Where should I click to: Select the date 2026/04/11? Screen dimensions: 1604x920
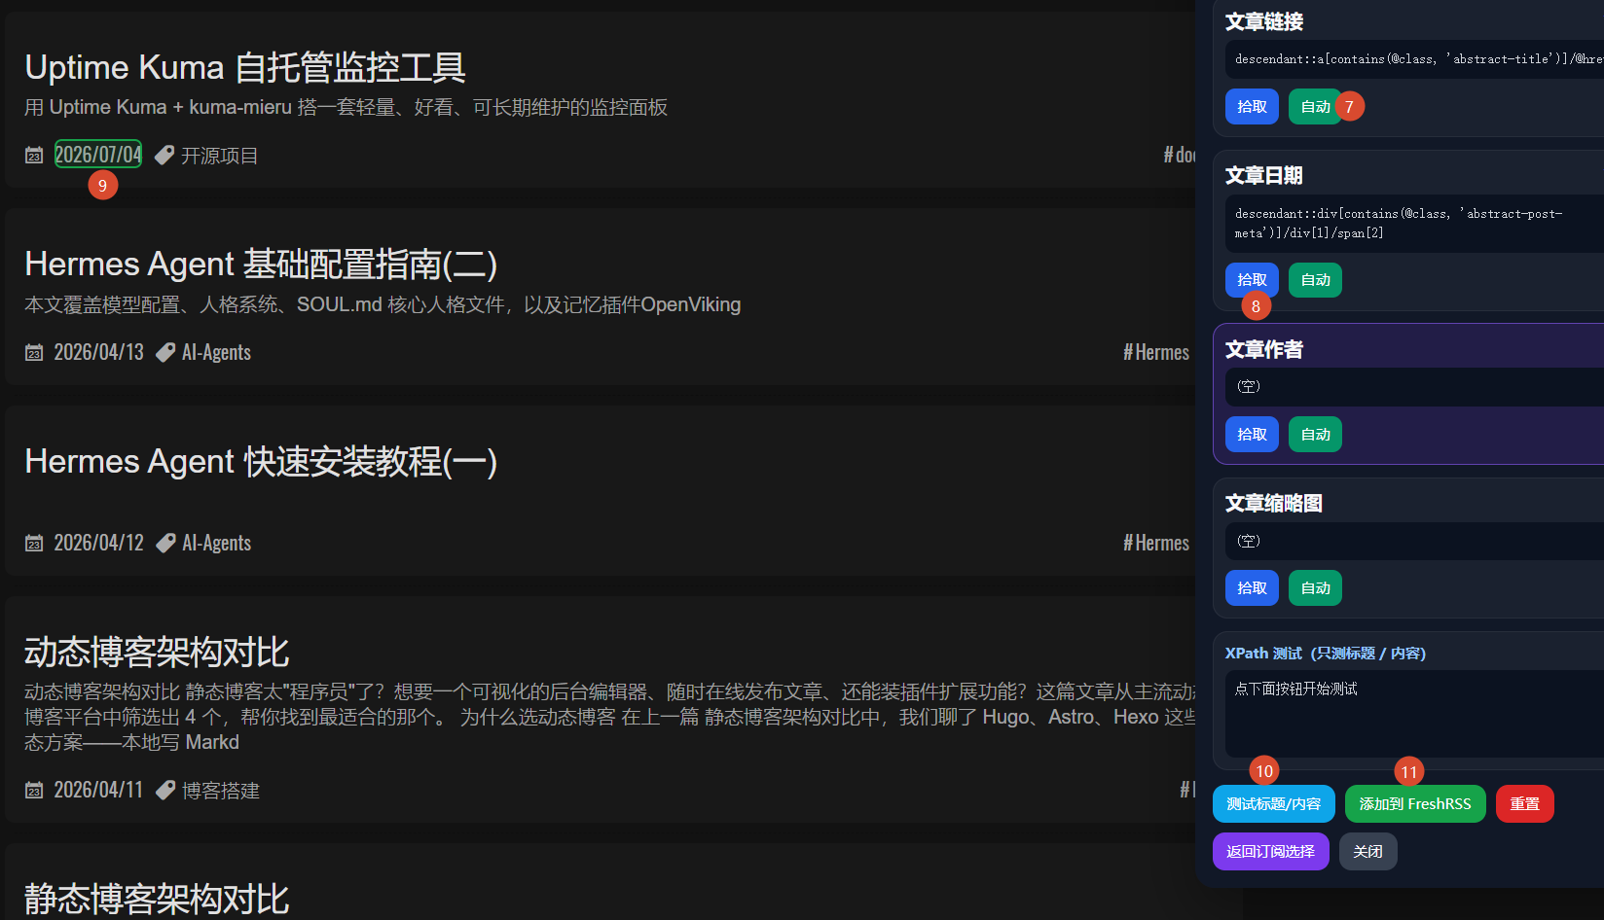coord(98,790)
